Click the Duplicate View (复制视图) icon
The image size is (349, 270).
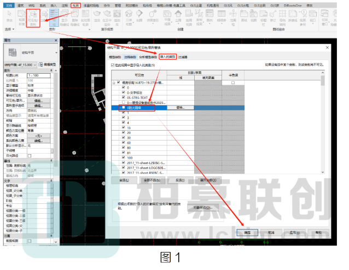pyautogui.click(x=199, y=18)
